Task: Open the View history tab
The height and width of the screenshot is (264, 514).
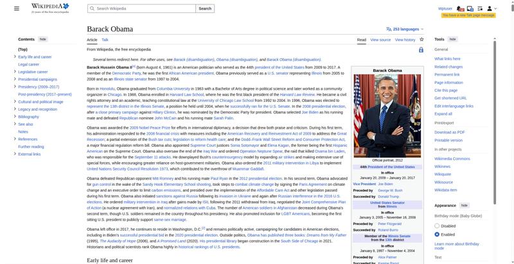Action: 405,40
